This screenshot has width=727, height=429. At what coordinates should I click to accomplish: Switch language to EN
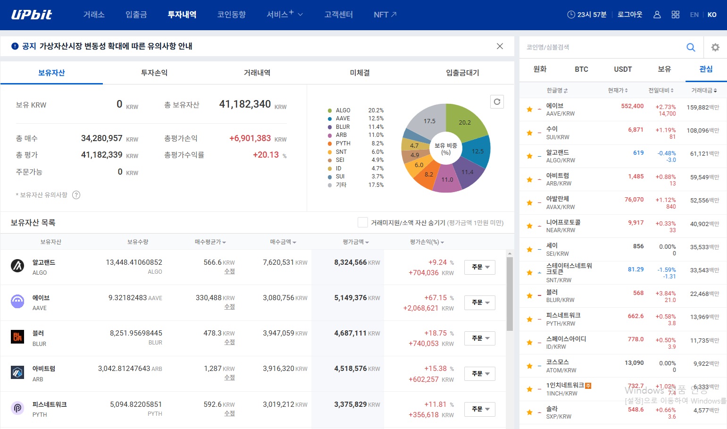(x=694, y=15)
